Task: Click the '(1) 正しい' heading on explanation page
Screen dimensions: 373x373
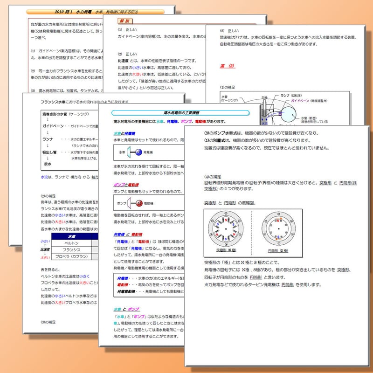Action: click(127, 29)
